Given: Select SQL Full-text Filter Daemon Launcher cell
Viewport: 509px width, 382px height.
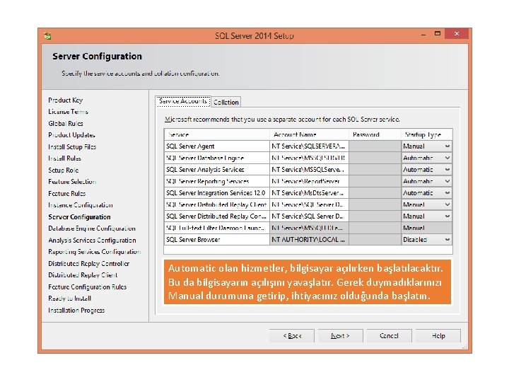Looking at the screenshot, I should coord(217,228).
